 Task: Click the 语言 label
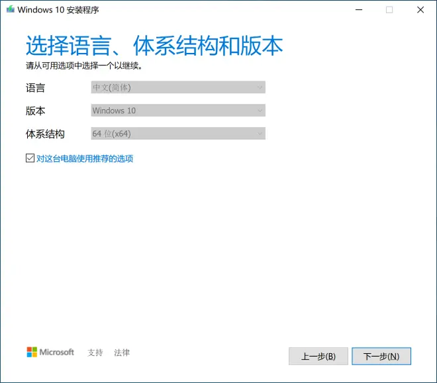35,88
